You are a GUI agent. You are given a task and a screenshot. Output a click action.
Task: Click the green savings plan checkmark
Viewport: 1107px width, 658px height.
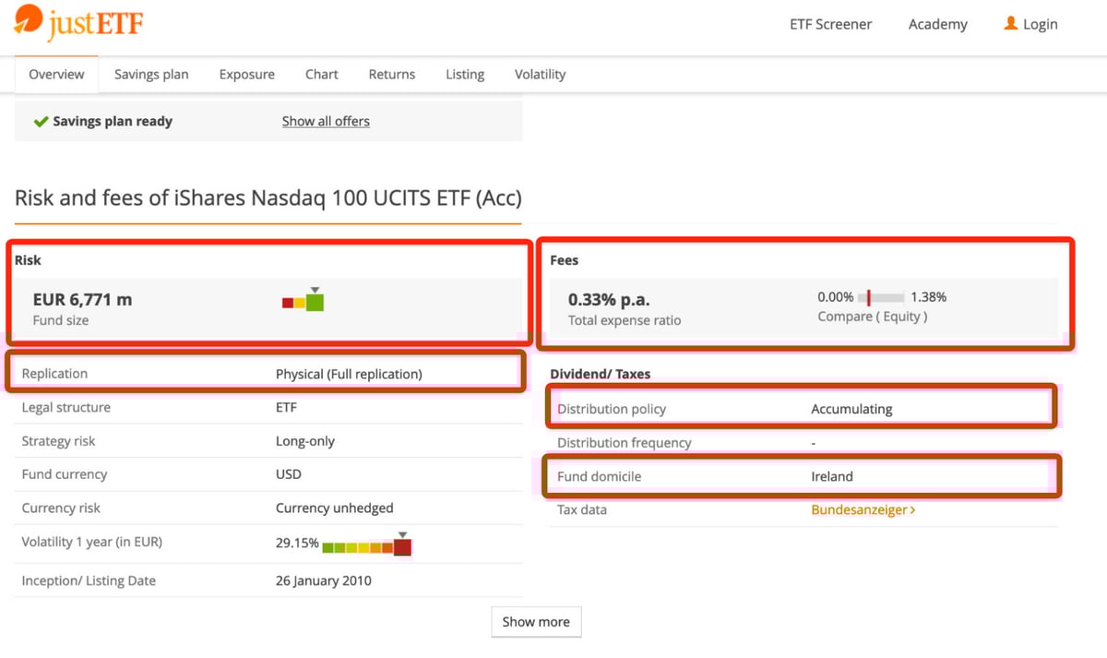pos(41,122)
